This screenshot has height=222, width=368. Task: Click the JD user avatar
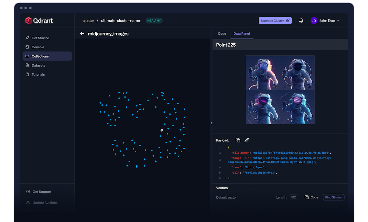click(314, 21)
